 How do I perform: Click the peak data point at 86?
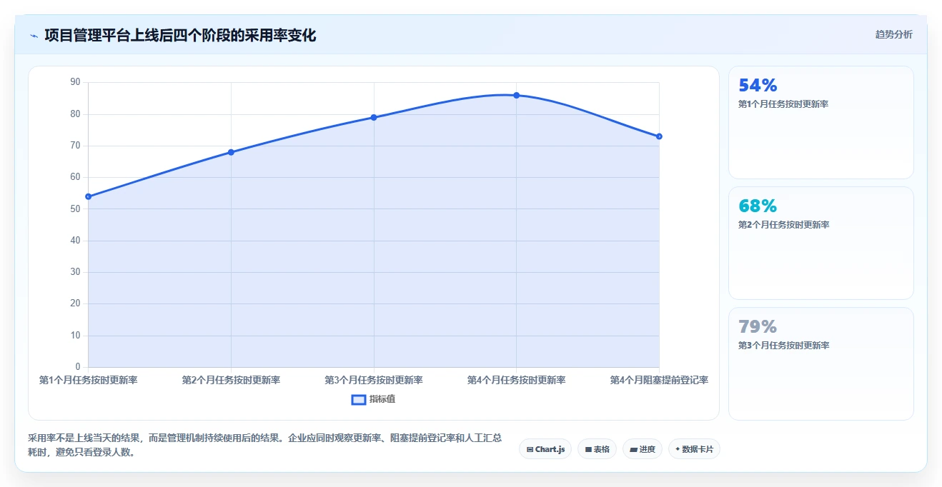[516, 95]
